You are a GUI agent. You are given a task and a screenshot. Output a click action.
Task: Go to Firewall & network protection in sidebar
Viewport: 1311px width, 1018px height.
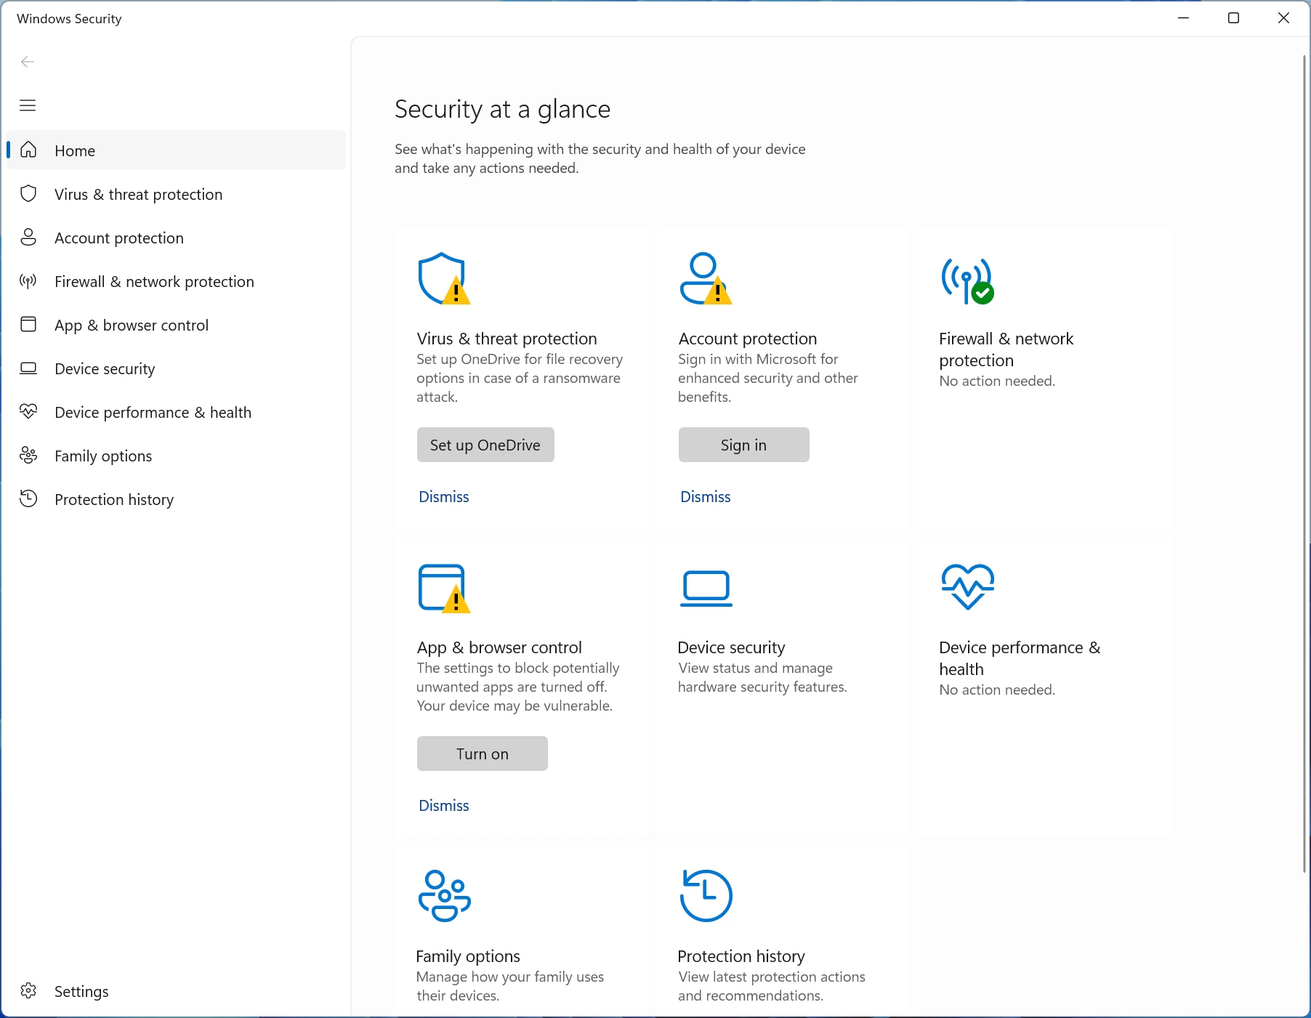(154, 282)
